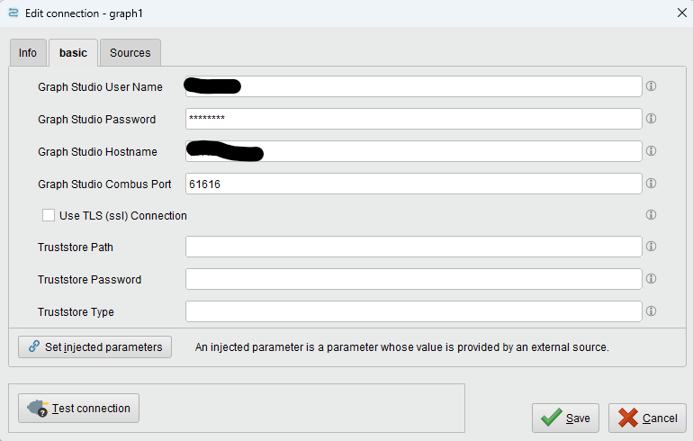Close the Edit connection dialog window
Viewport: 693px width, 441px height.
click(680, 12)
